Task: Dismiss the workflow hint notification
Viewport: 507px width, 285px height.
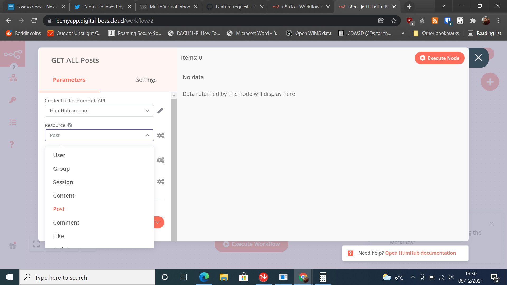Action: tap(491, 224)
